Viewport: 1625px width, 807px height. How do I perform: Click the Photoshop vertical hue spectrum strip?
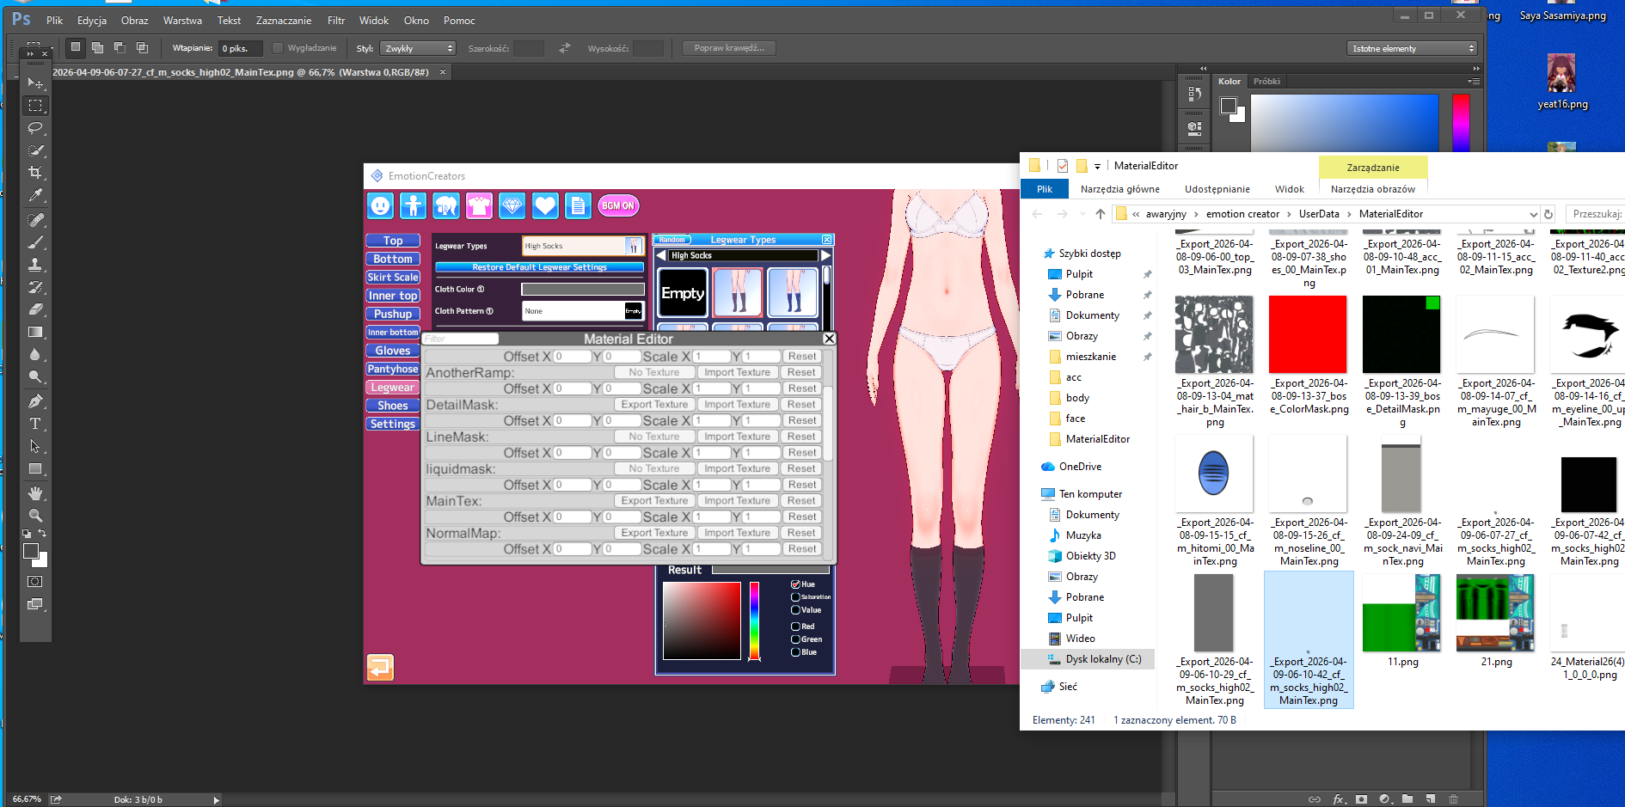coord(1461,123)
